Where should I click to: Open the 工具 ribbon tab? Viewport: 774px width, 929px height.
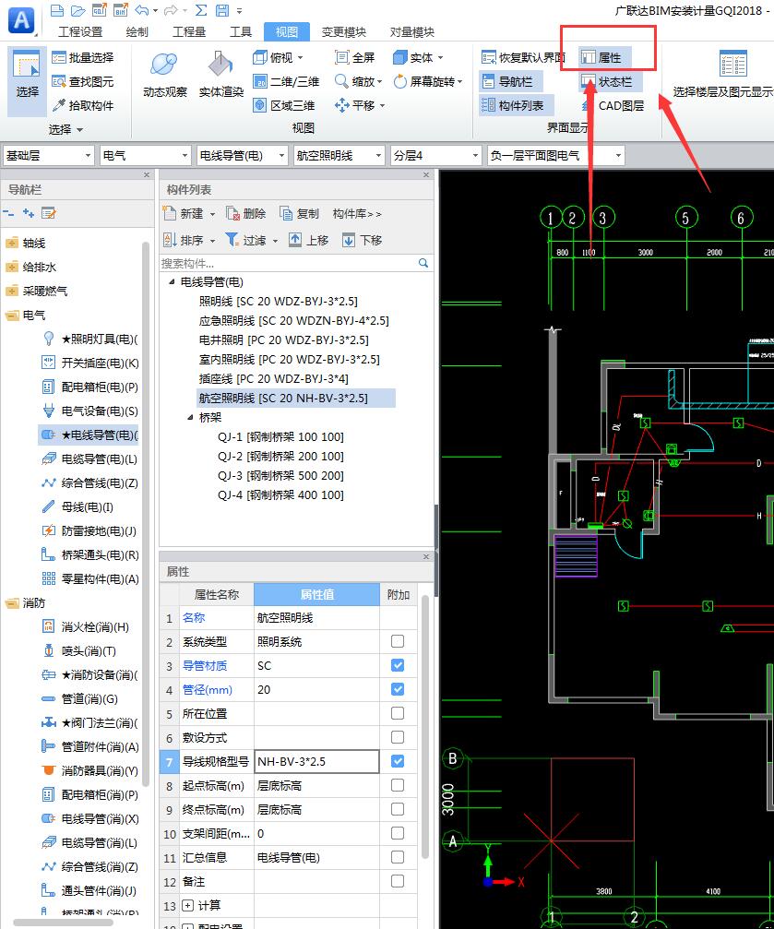coord(241,32)
